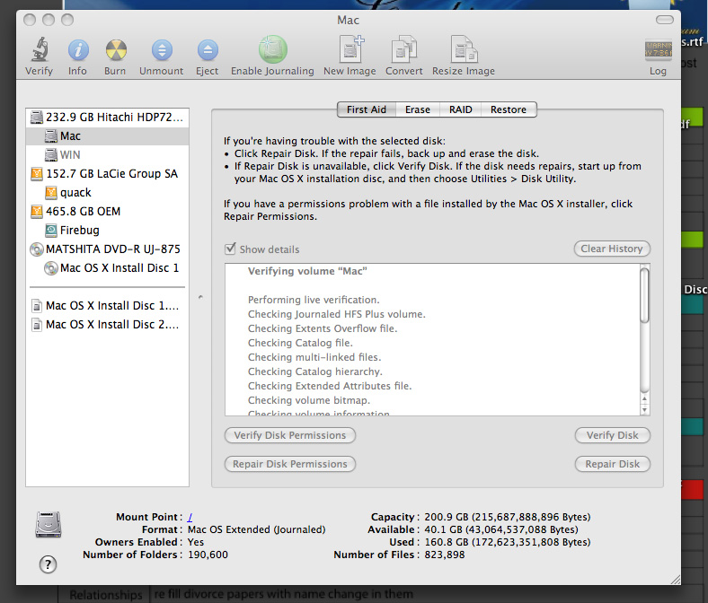Select the 465.8 GB OEM drive

point(108,212)
